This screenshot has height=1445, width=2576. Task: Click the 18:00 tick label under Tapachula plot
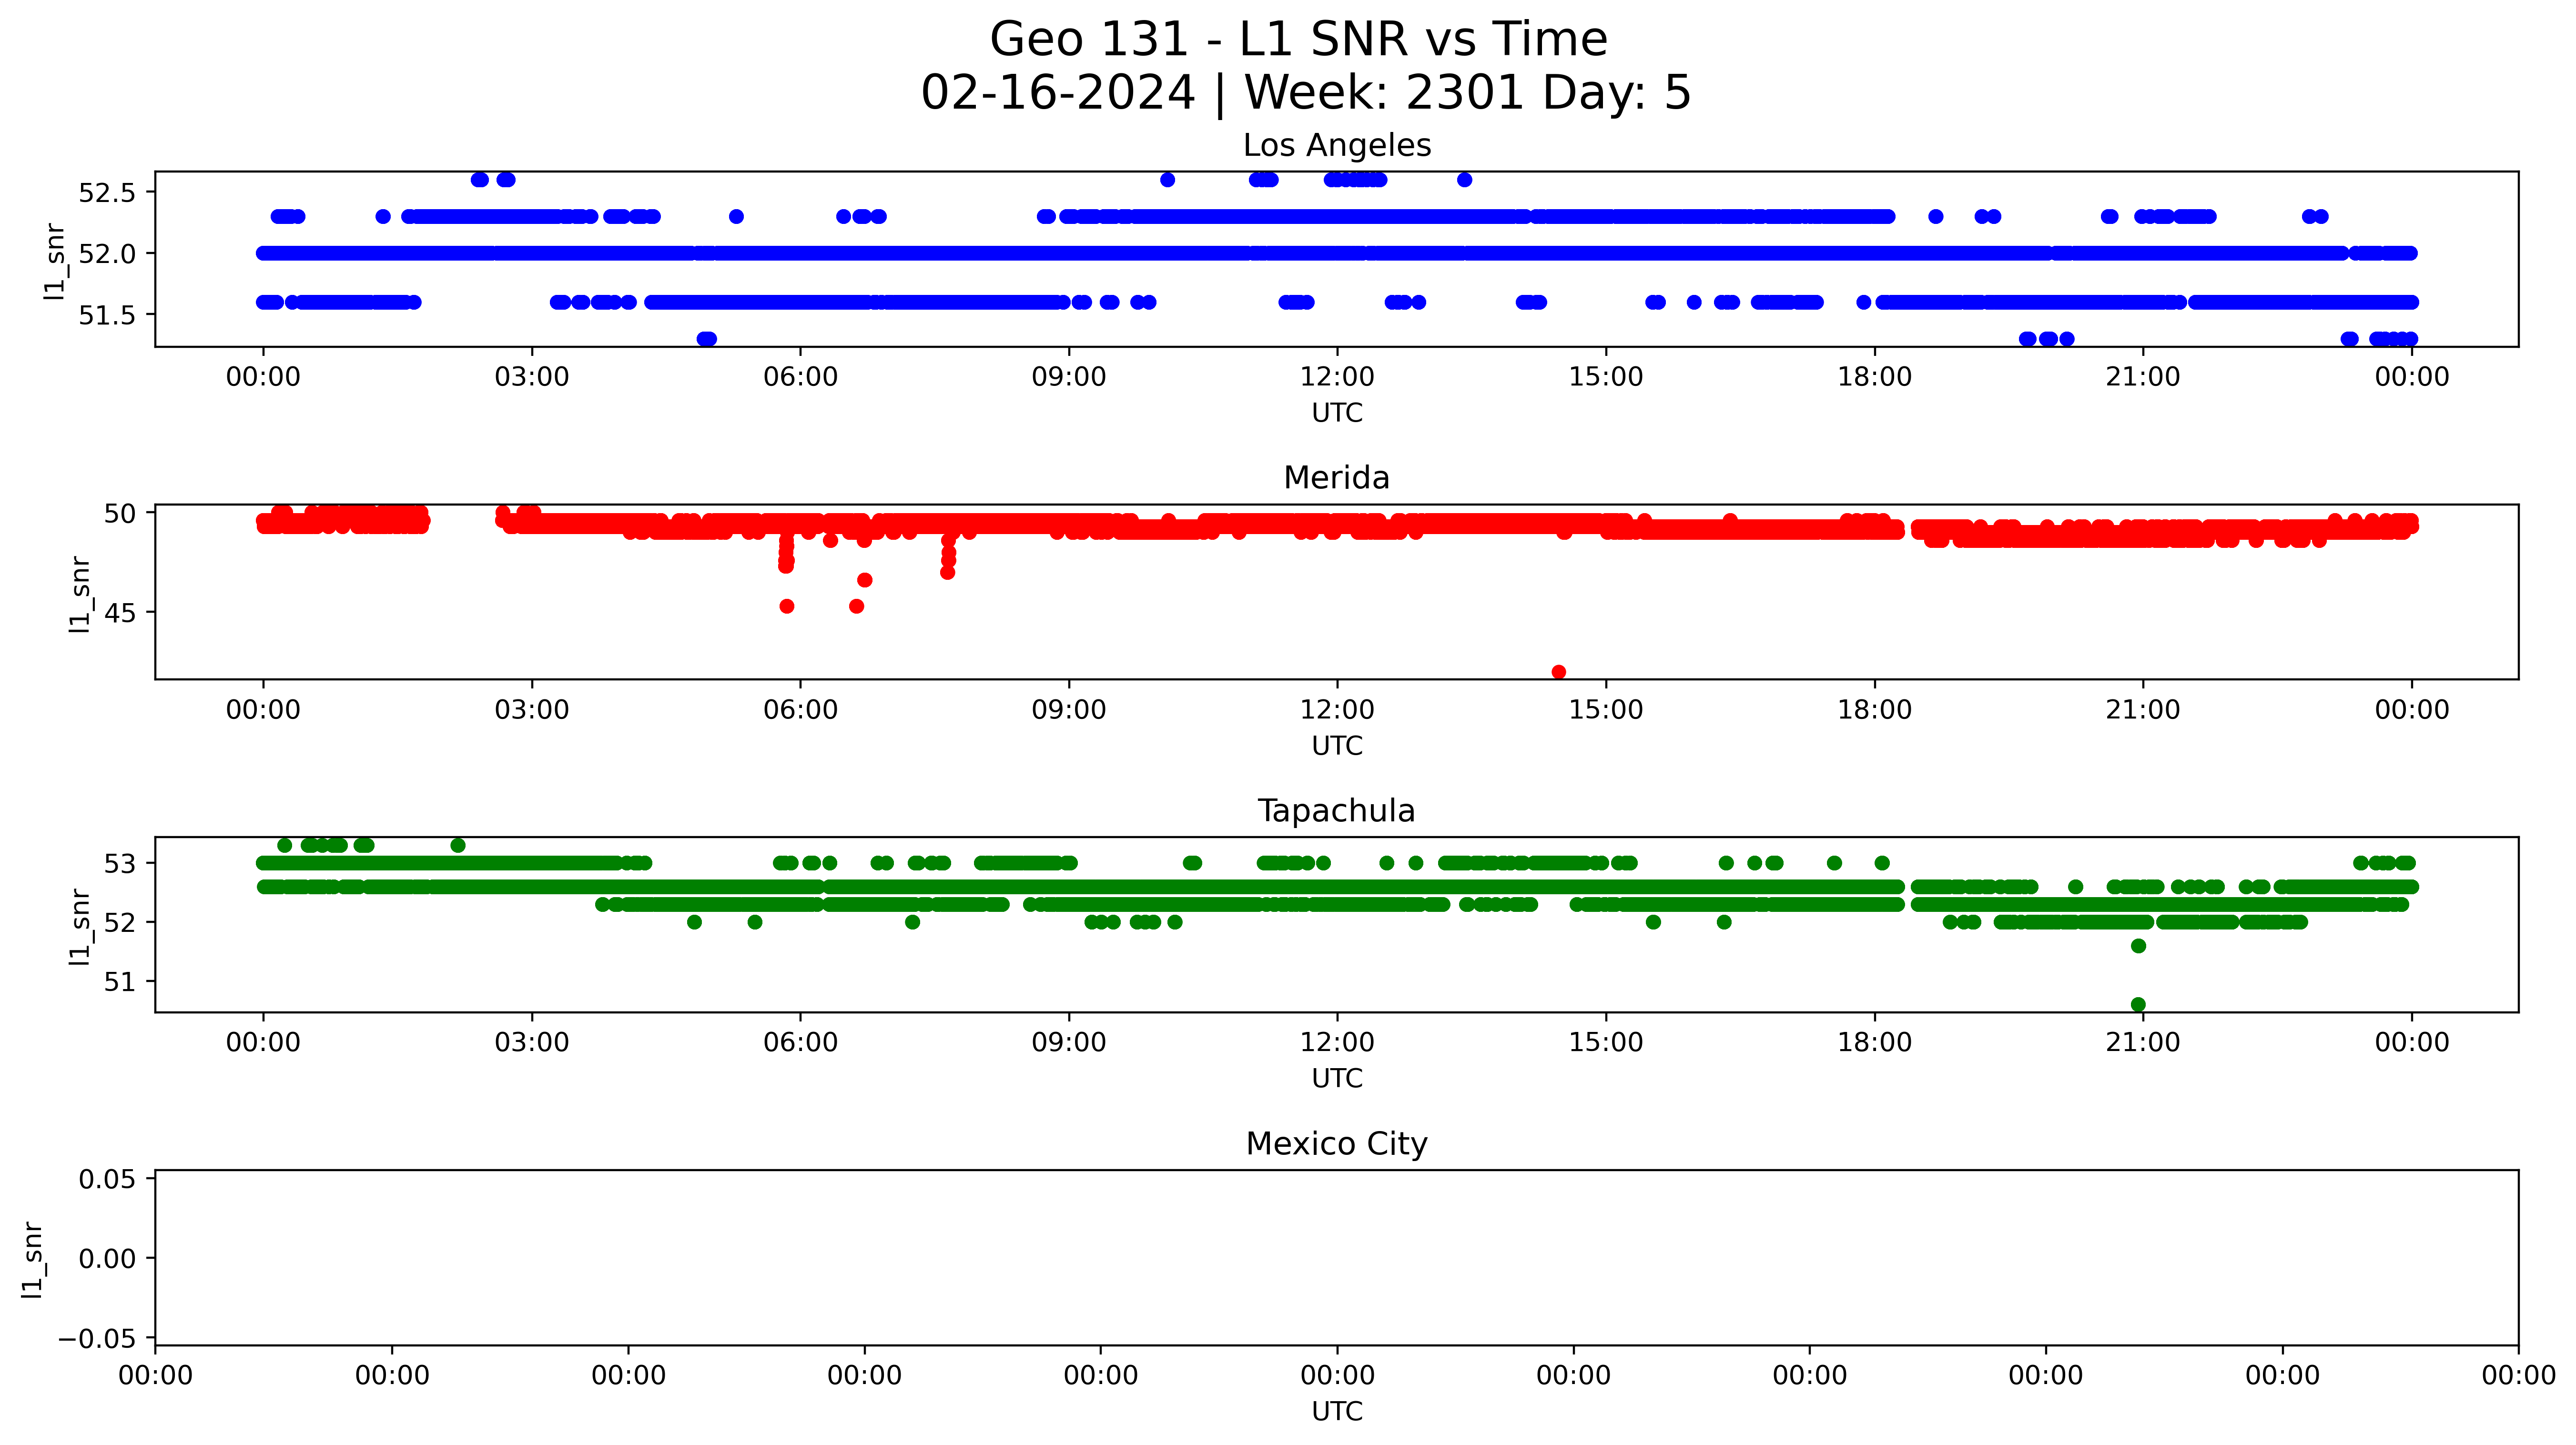[1874, 1043]
